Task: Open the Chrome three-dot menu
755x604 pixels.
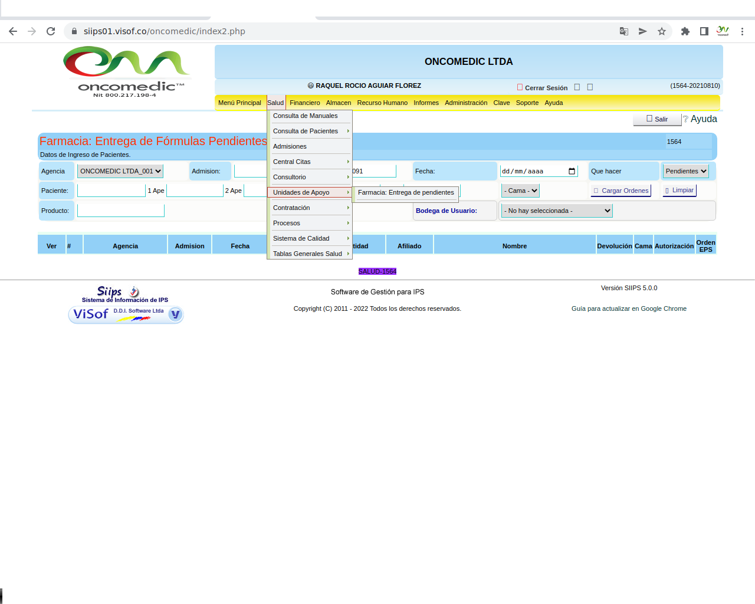Action: click(x=742, y=31)
